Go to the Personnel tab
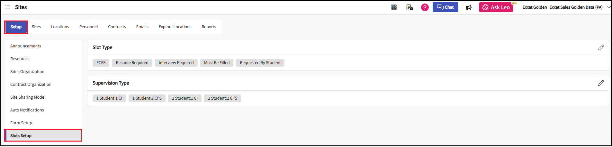The image size is (612, 147). coord(88,27)
